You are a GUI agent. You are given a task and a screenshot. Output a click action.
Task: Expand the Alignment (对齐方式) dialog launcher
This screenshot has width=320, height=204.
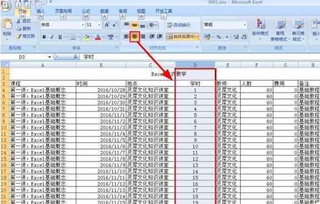pyautogui.click(x=197, y=48)
